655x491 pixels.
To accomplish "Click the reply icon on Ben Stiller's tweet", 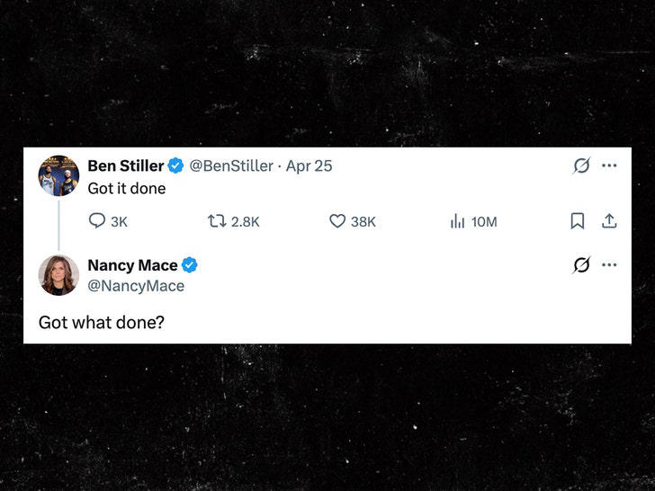I will [97, 221].
